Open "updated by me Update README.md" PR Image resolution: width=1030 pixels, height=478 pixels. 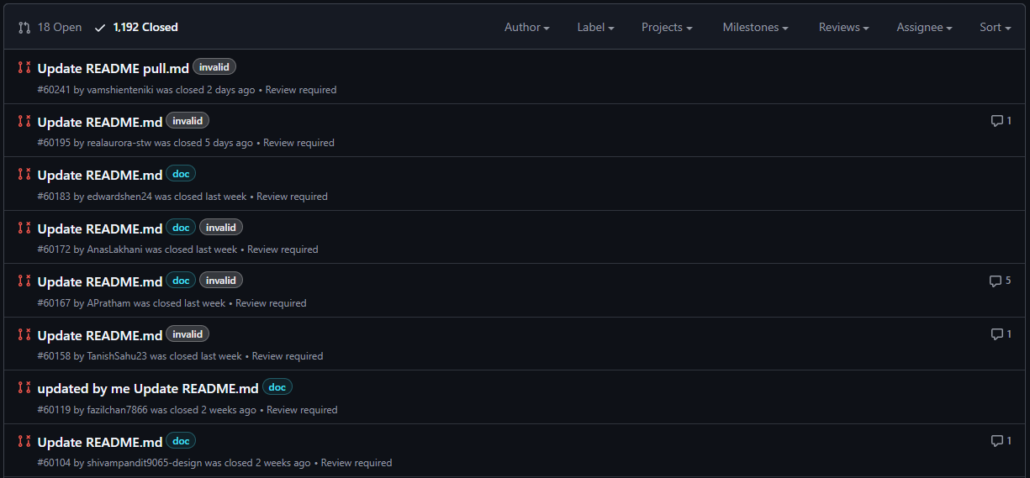(148, 389)
